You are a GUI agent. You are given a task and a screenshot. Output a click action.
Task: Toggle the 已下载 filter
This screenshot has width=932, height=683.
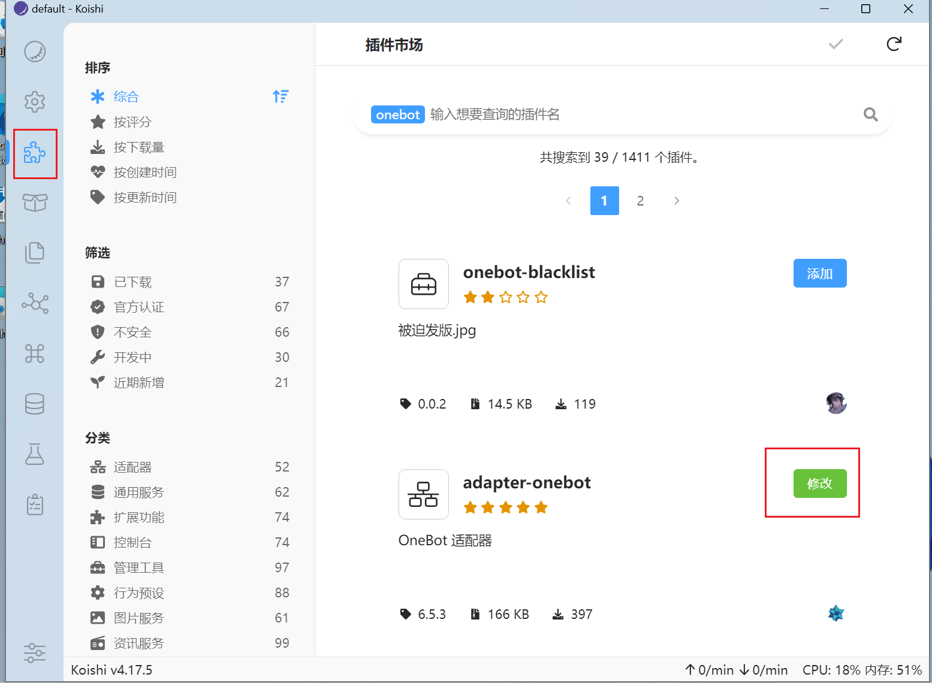point(189,282)
